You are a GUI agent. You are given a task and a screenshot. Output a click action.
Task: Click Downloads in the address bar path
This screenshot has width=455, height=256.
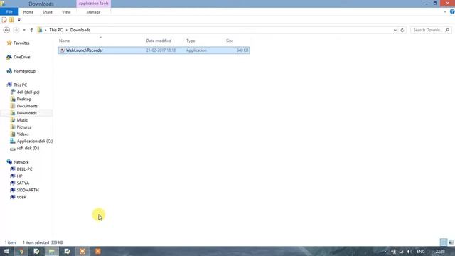click(80, 30)
